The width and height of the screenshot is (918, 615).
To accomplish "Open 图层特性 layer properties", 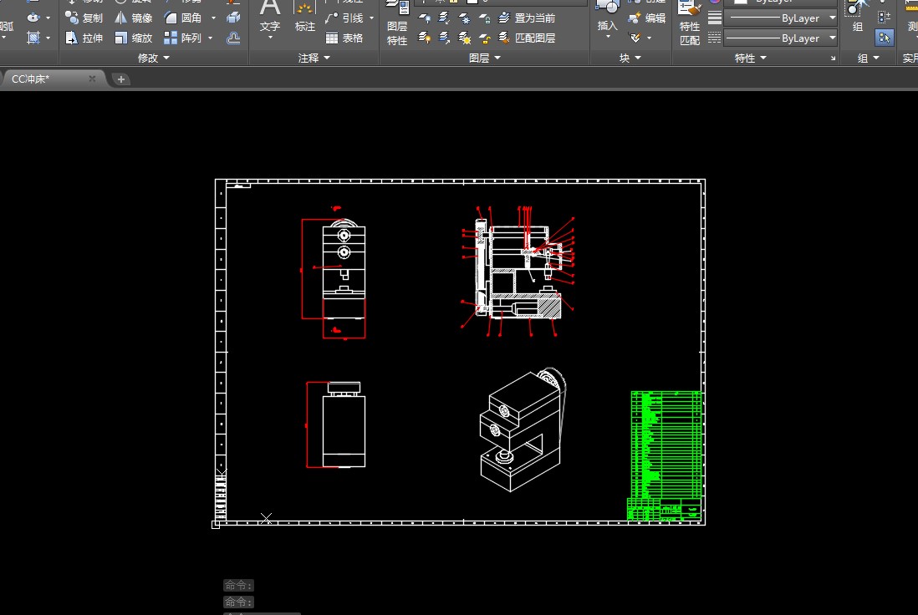I will 397,23.
